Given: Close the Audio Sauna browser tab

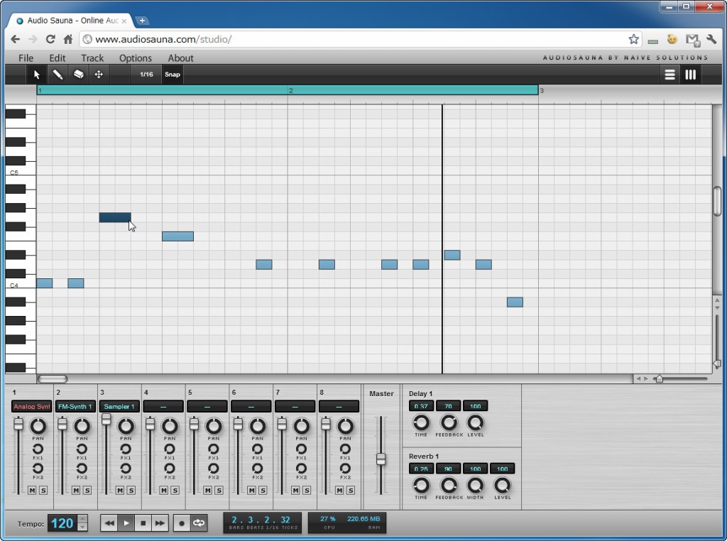Looking at the screenshot, I should point(124,21).
